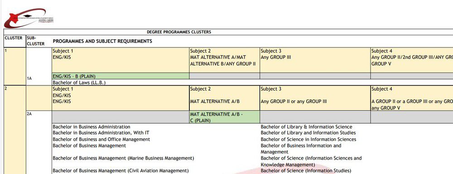Screen dimensions: 453x174
Task: Click the '1A' sub-cluster label
Action: 29,78
